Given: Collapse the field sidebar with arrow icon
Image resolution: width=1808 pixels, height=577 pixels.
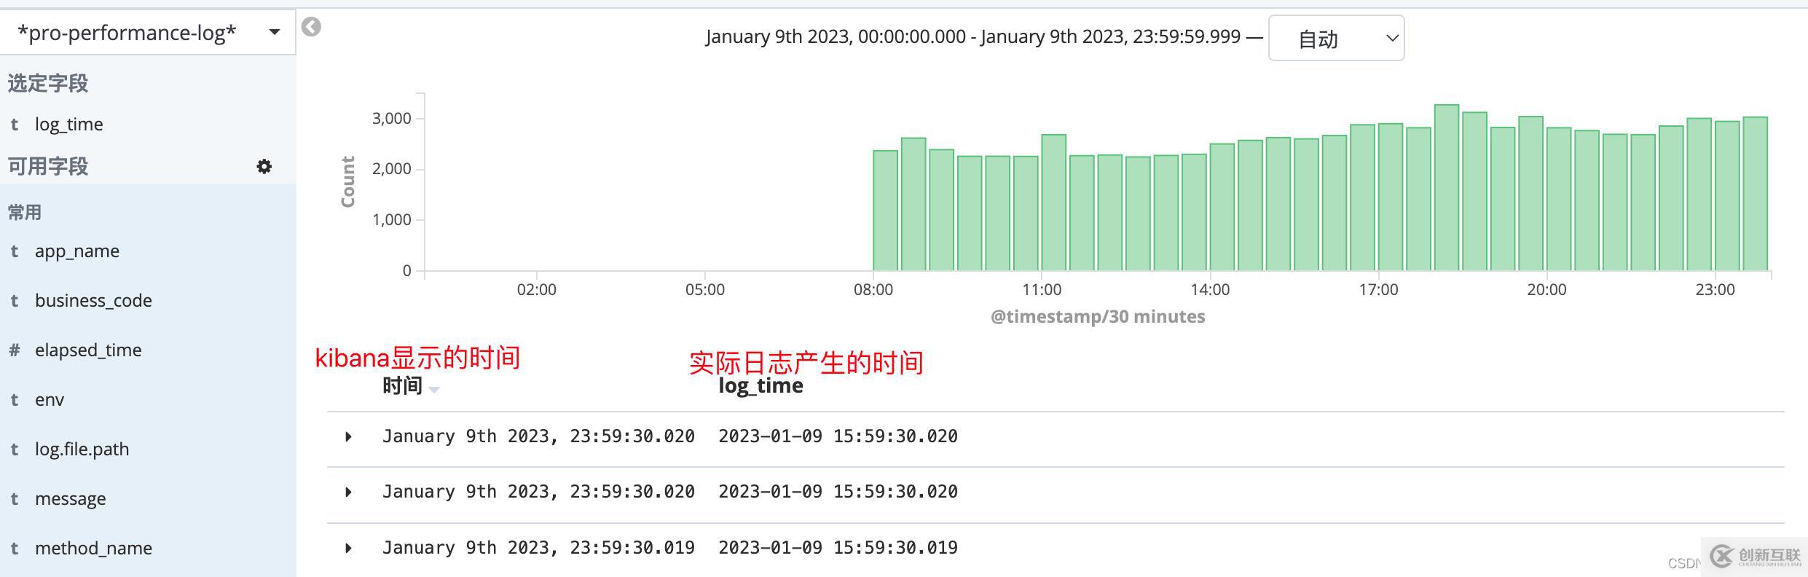Looking at the screenshot, I should (311, 27).
